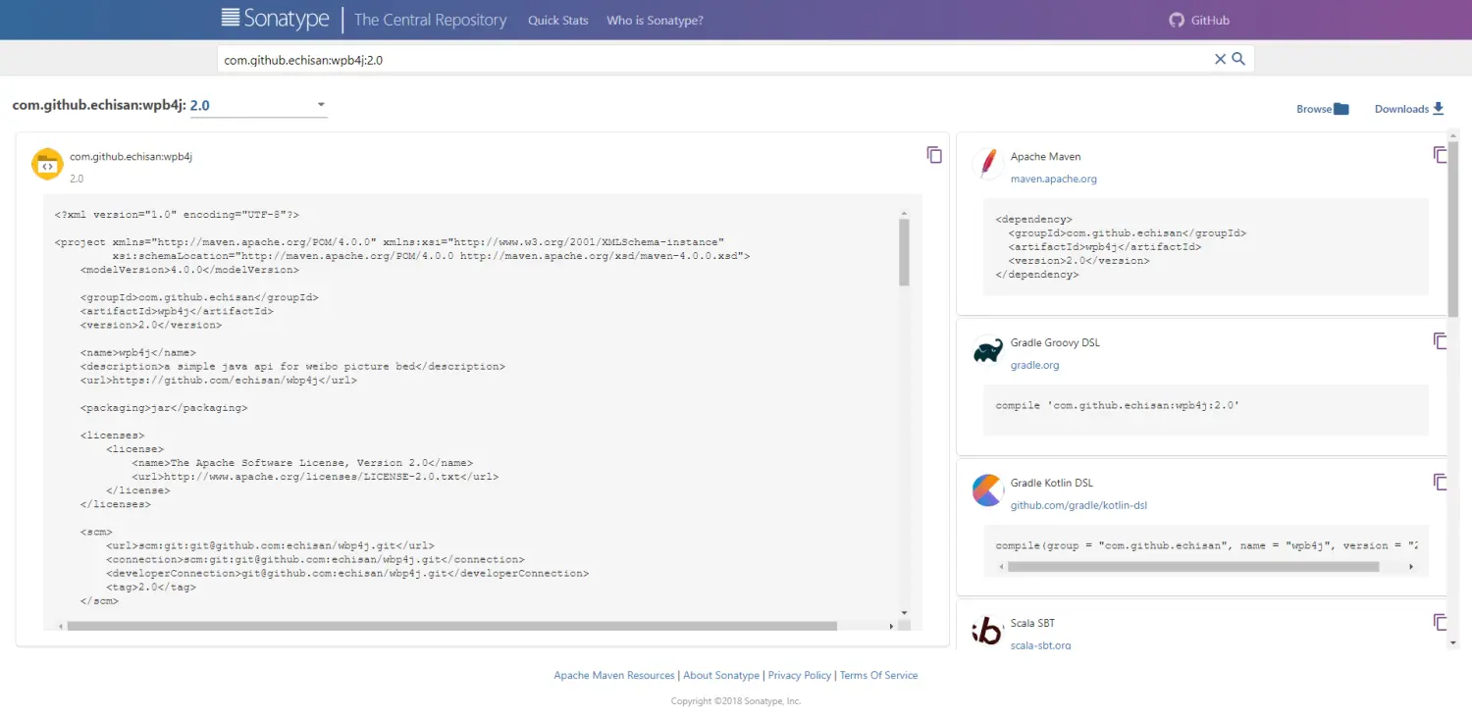The height and width of the screenshot is (718, 1472).
Task: Copy the POM file content
Action: point(934,155)
